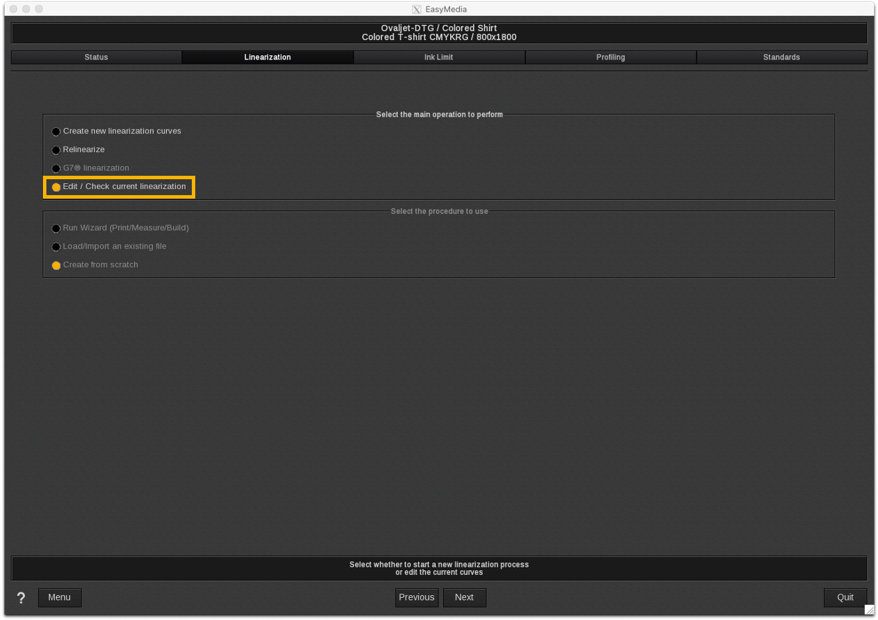Choose Load/Import an existing file
The width and height of the screenshot is (878, 620).
(x=56, y=247)
